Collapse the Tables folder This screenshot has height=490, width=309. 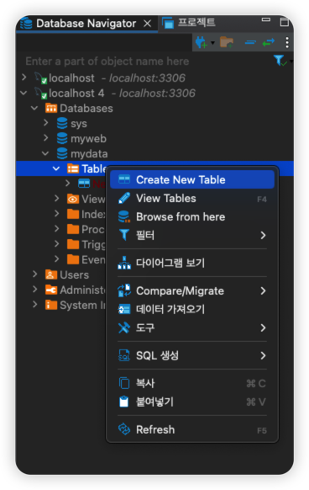(56, 168)
